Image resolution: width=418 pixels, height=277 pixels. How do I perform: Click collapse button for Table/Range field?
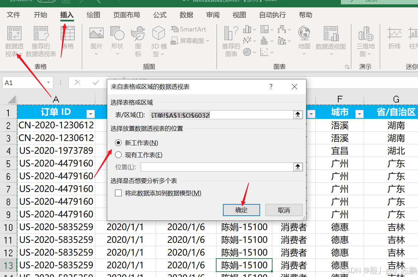[298, 115]
